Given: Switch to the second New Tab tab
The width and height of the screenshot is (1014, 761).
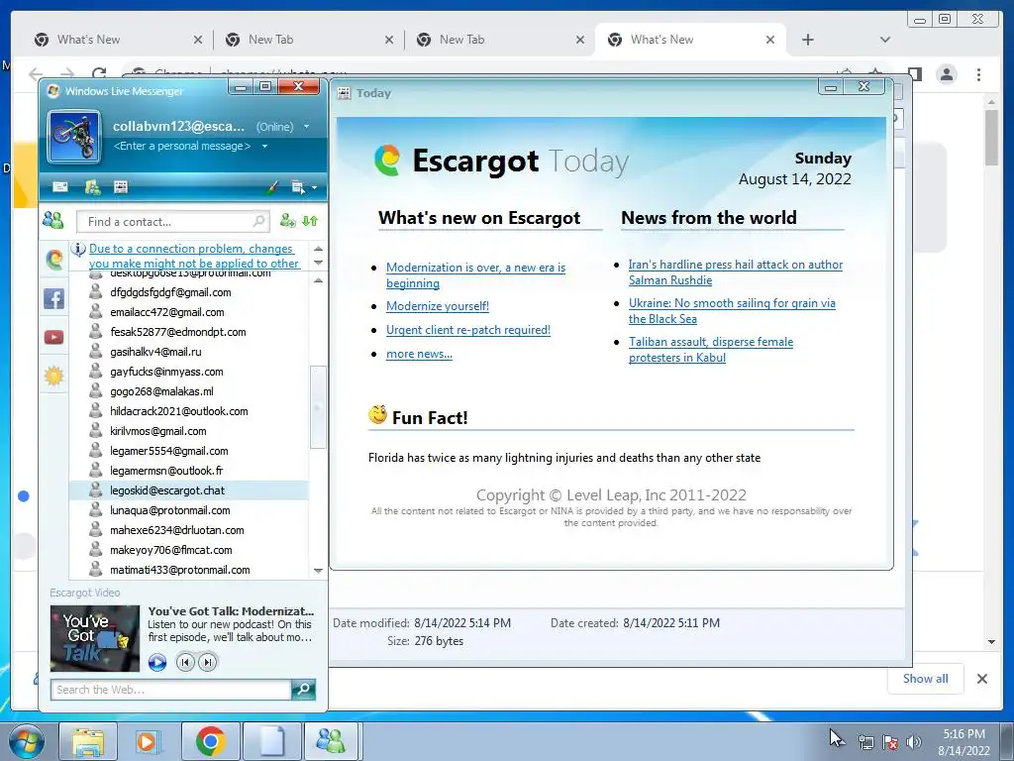Looking at the screenshot, I should [x=498, y=40].
